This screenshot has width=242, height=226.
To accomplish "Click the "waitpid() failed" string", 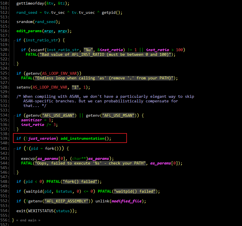I will (x=135, y=191).
